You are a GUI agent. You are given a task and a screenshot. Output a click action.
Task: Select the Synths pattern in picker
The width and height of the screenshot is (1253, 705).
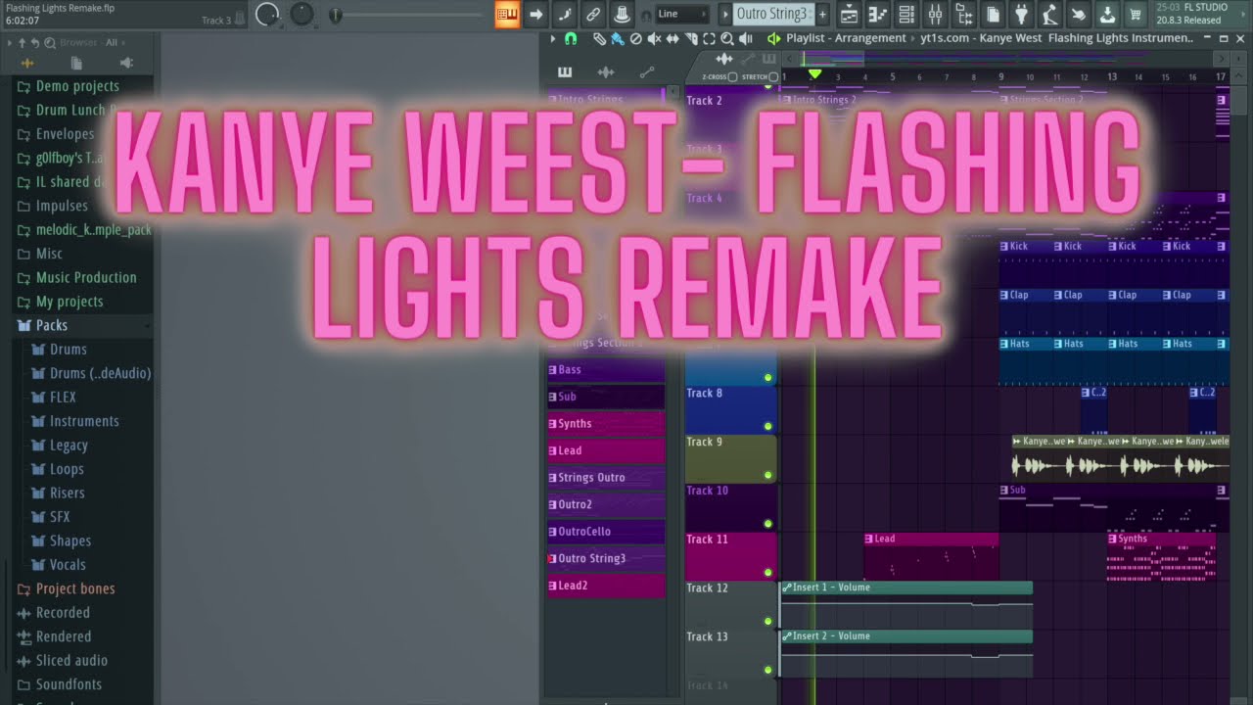(x=606, y=424)
